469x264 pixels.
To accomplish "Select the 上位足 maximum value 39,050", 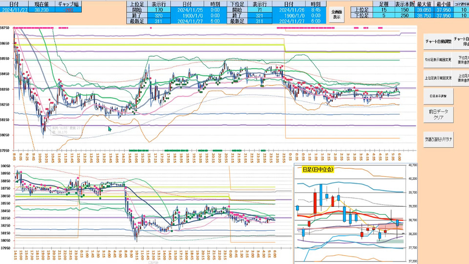I will [424, 10].
